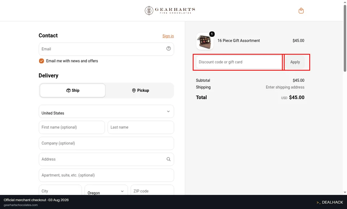Screen dimensions: 347x209
Task: Click the Enter shipping address text
Action: click(285, 87)
